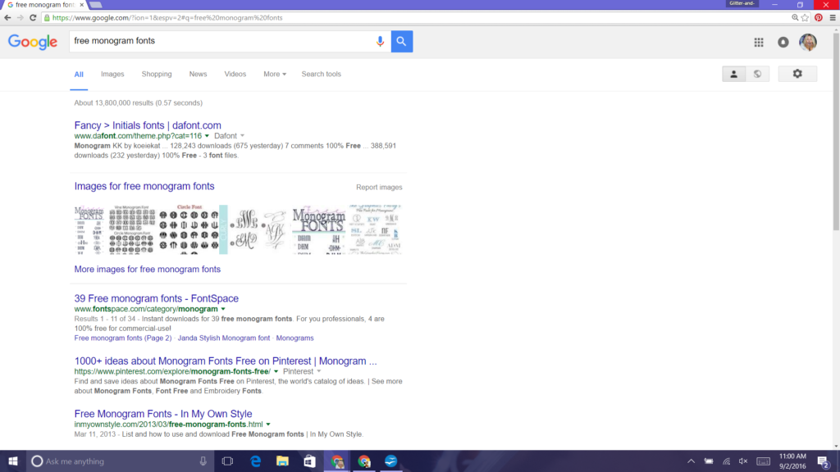This screenshot has height=472, width=840.
Task: Bookmark this page with the star
Action: pyautogui.click(x=805, y=18)
